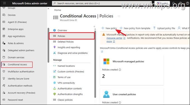Click the Copilot button
This screenshot has height=105, width=190.
pyautogui.click(x=162, y=3)
